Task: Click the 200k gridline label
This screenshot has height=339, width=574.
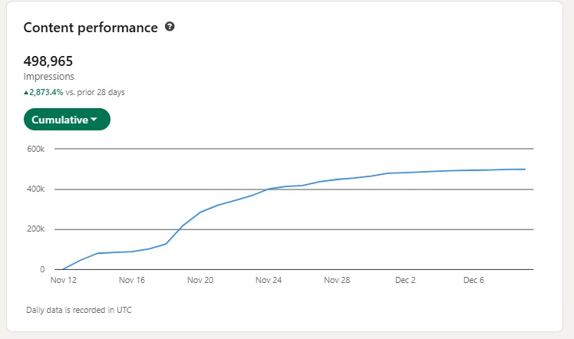Action: (36, 229)
